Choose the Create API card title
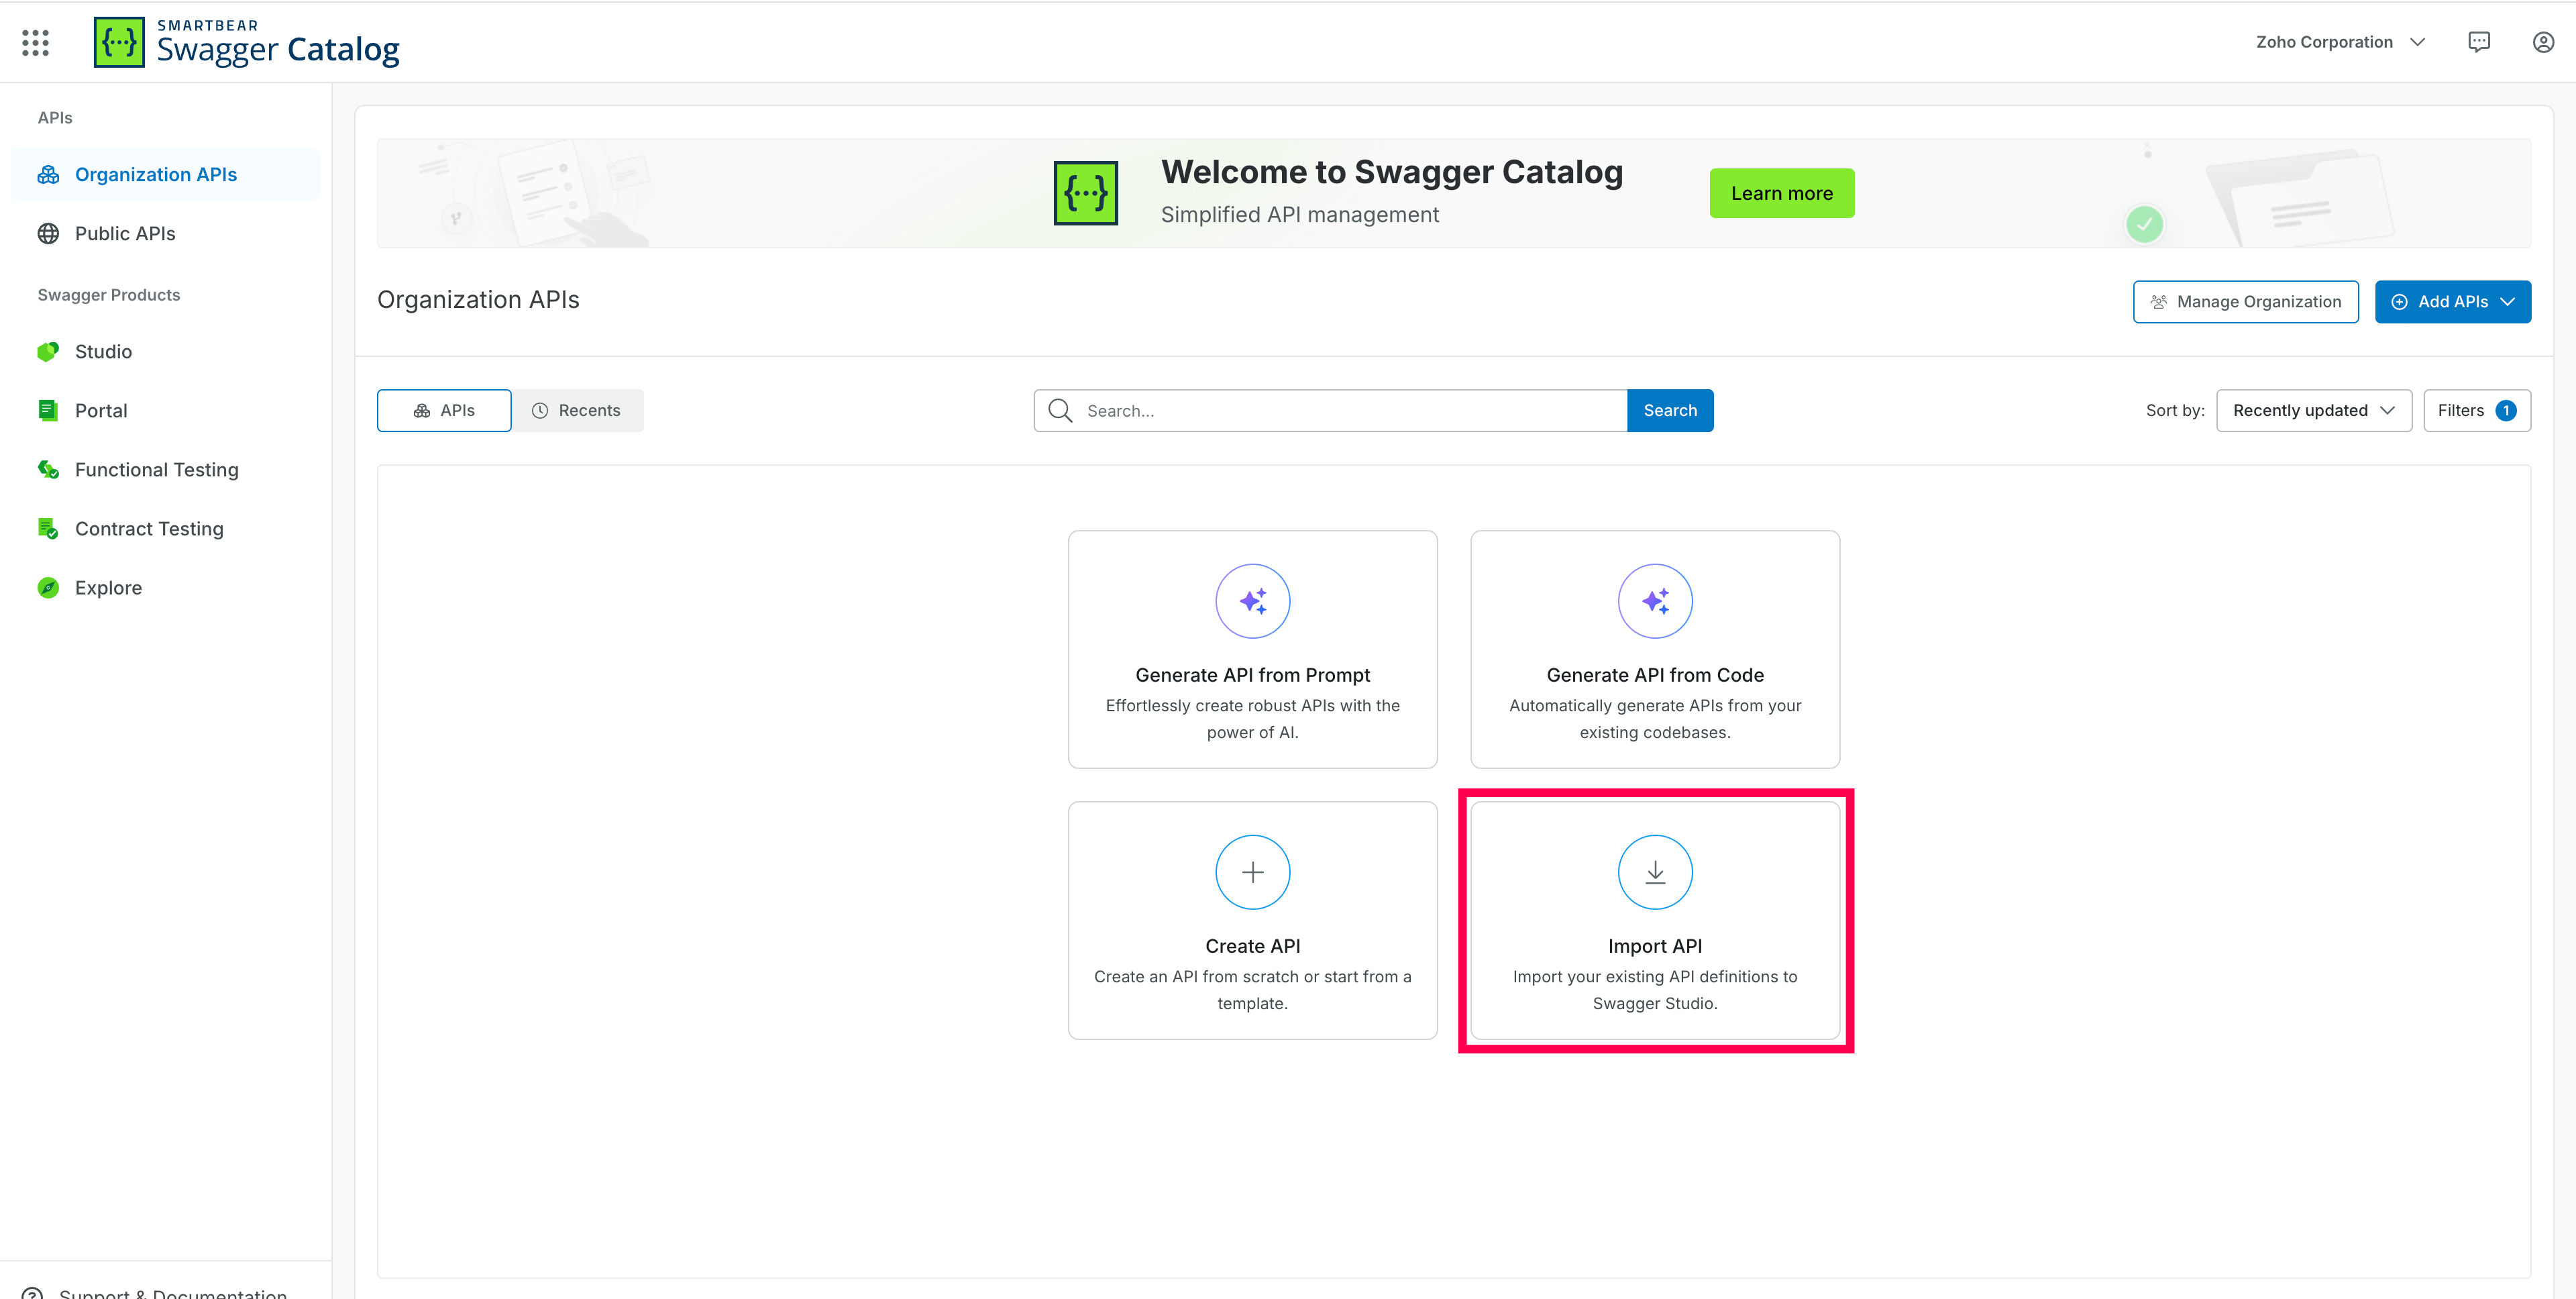The height and width of the screenshot is (1299, 2576). tap(1252, 946)
